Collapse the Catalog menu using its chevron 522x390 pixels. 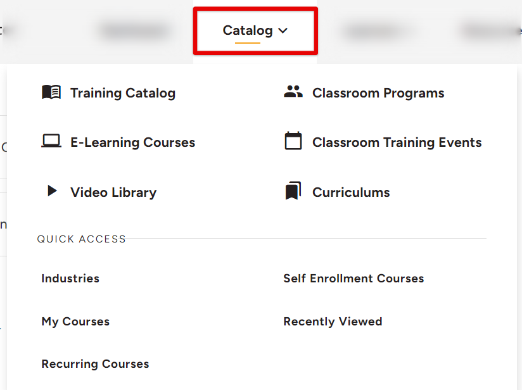283,30
